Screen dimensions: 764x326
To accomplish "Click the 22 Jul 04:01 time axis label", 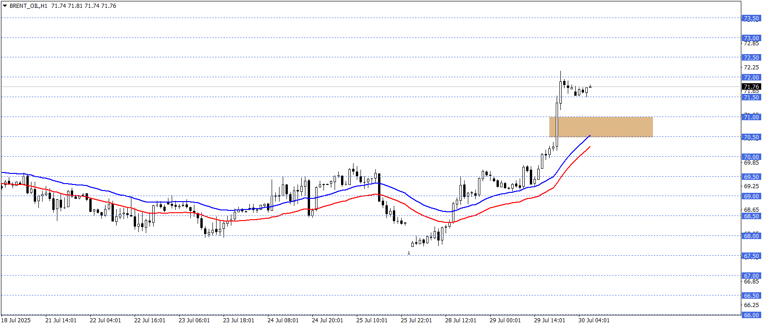I will click(x=106, y=320).
